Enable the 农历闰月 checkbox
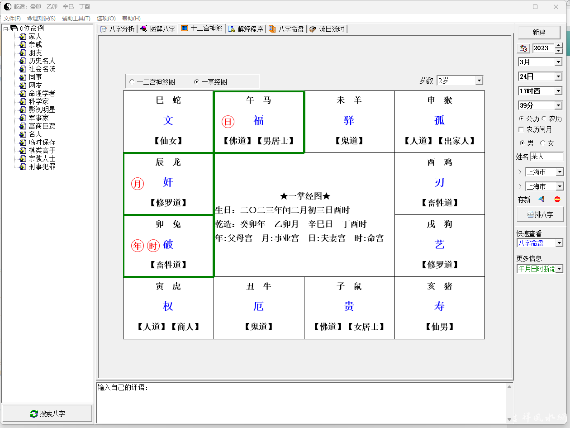 (521, 129)
